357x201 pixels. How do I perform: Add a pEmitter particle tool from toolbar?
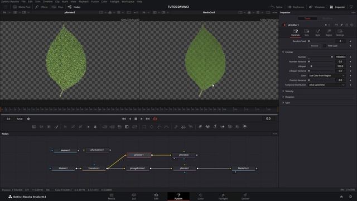pos(176,127)
